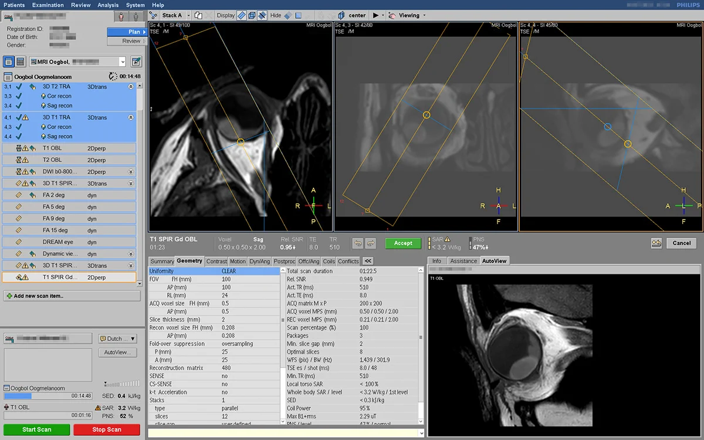
Task: Open the MRI Oogbol exam dropdown
Action: click(x=122, y=62)
